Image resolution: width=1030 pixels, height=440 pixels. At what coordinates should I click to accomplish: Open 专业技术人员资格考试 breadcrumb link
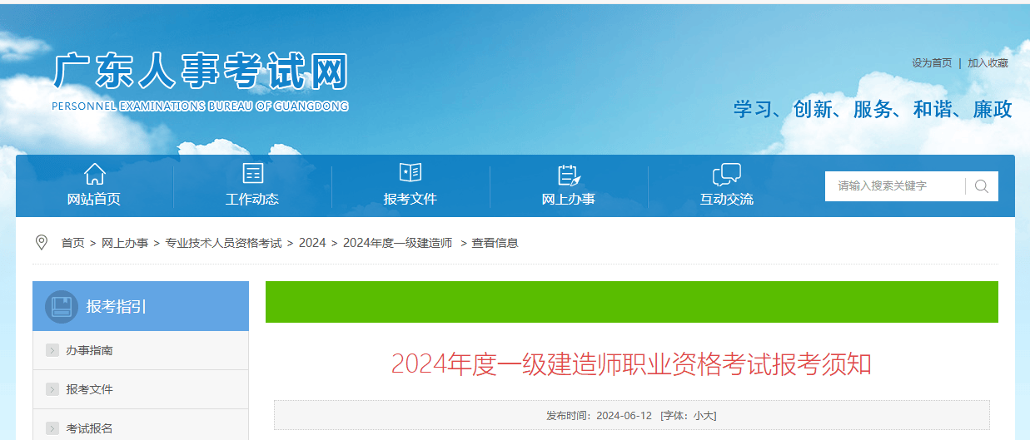click(x=223, y=243)
